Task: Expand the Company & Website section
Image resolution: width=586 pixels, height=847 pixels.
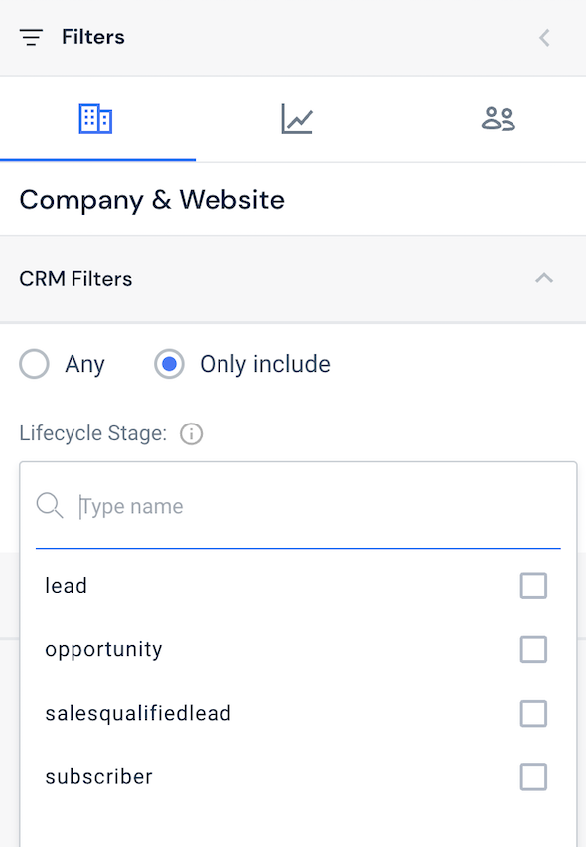Action: pyautogui.click(x=151, y=199)
